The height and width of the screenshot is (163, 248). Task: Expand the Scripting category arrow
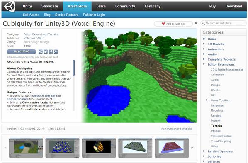pos(204,156)
